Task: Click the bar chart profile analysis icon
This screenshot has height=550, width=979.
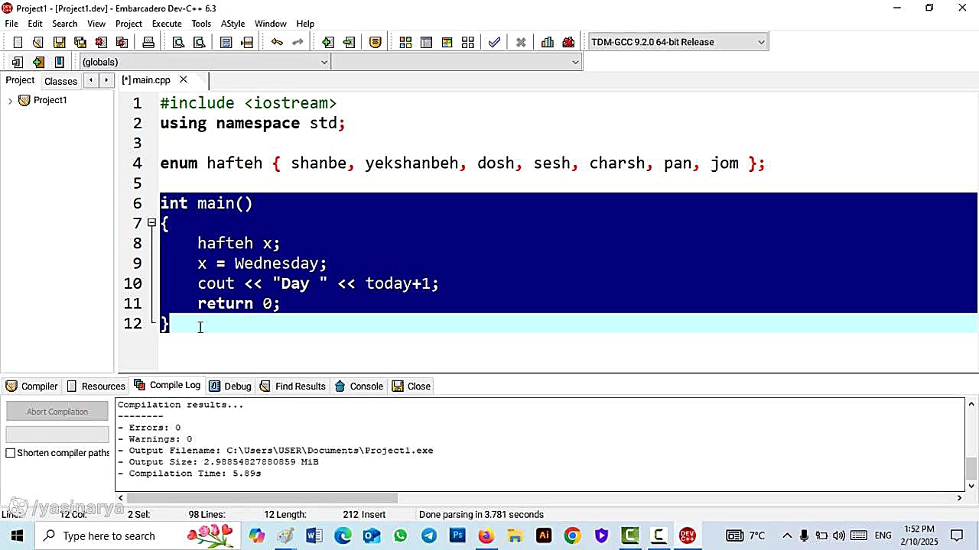Action: [x=548, y=42]
